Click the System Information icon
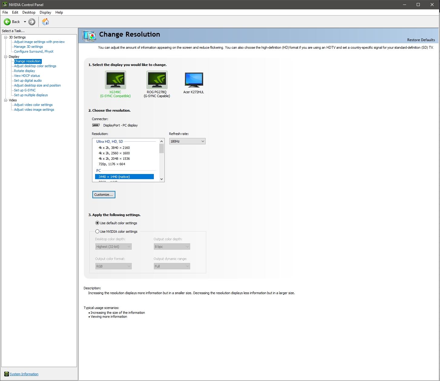 tap(7, 374)
